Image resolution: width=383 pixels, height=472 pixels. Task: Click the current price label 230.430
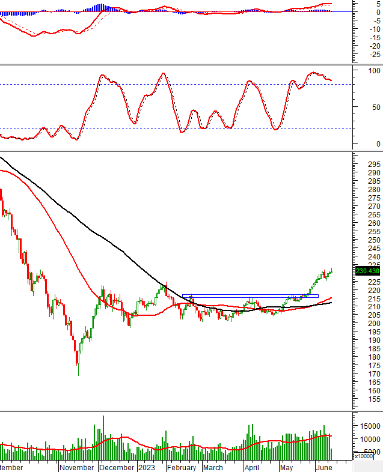tap(366, 271)
